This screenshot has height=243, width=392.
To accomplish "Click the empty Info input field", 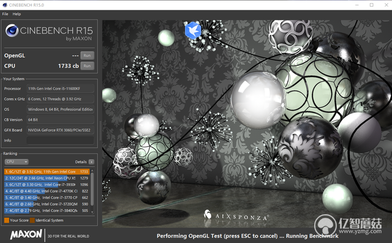I will tap(60, 140).
